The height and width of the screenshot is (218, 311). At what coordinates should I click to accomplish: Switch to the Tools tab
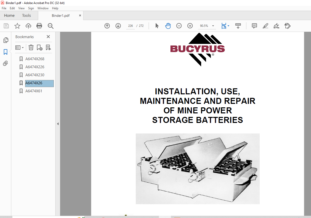tap(26, 16)
